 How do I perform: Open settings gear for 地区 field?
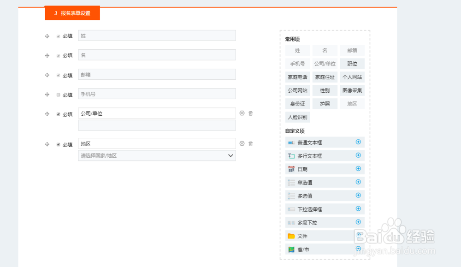[x=242, y=143]
